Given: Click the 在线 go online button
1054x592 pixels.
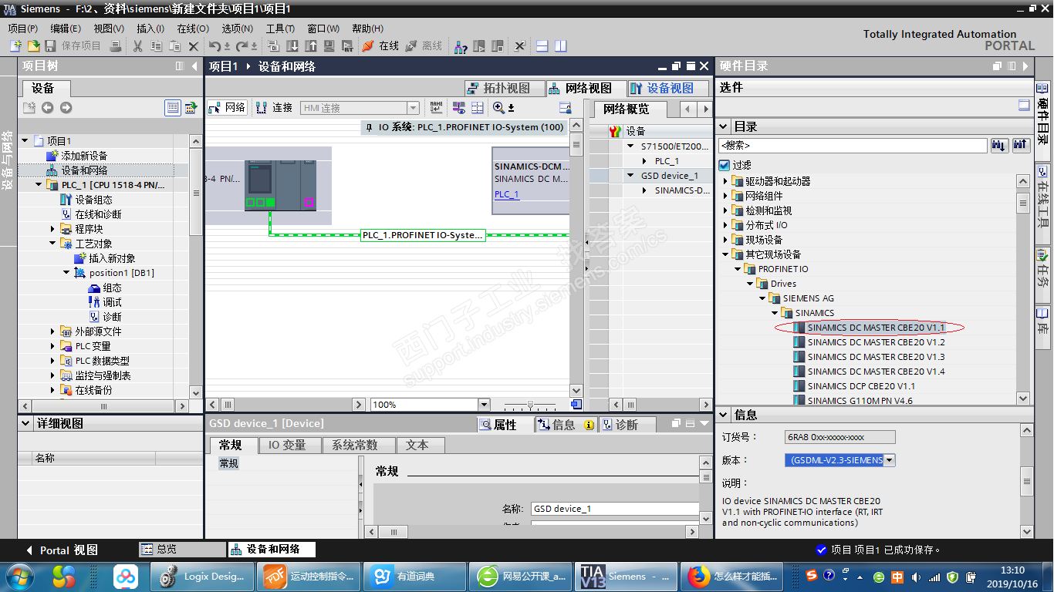Looking at the screenshot, I should click(380, 46).
